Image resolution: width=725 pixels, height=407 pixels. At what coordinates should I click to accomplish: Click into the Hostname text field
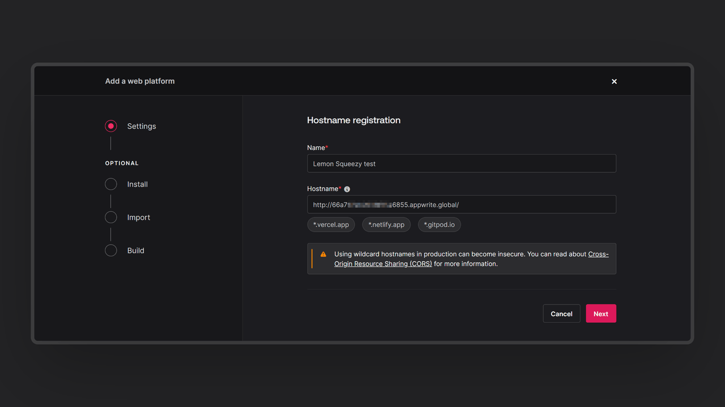point(461,205)
